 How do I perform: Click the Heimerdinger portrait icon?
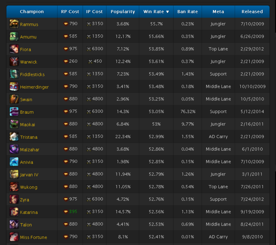(x=14, y=86)
